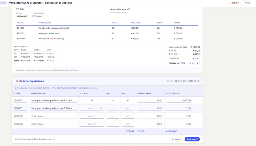Click creditbedrag field showing 1400,00
The height and width of the screenshot is (146, 256).
point(179,101)
